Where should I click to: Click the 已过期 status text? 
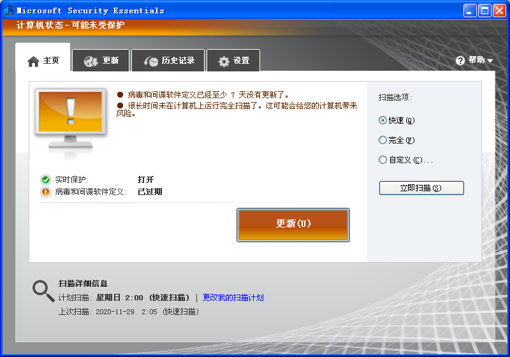point(150,192)
